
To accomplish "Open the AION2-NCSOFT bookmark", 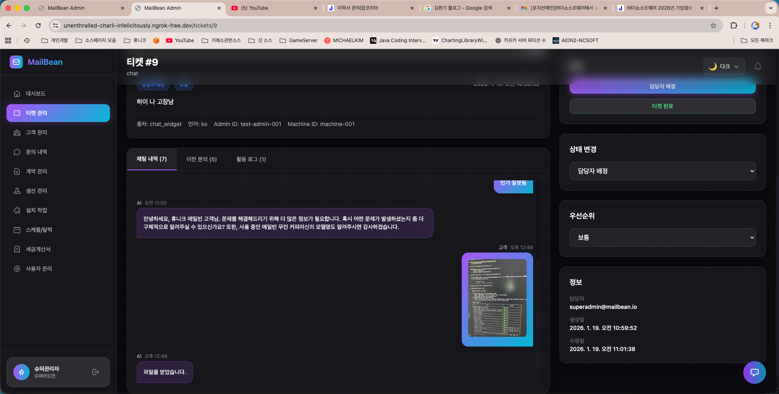I will click(575, 41).
